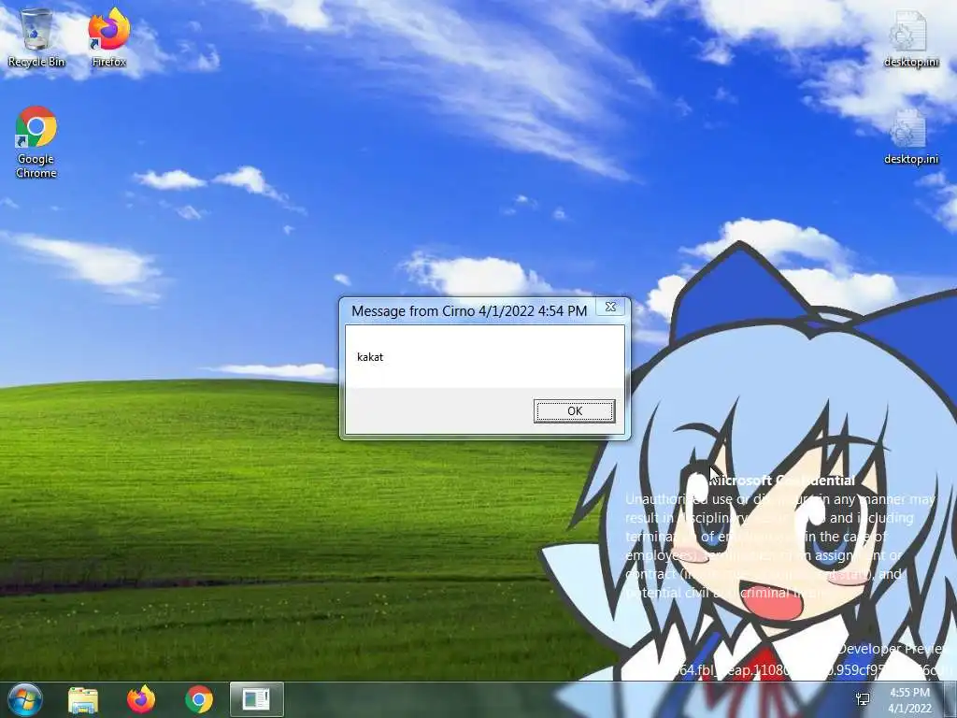Select the lower desktop.ini file icon
The height and width of the screenshot is (718, 957).
(x=910, y=136)
